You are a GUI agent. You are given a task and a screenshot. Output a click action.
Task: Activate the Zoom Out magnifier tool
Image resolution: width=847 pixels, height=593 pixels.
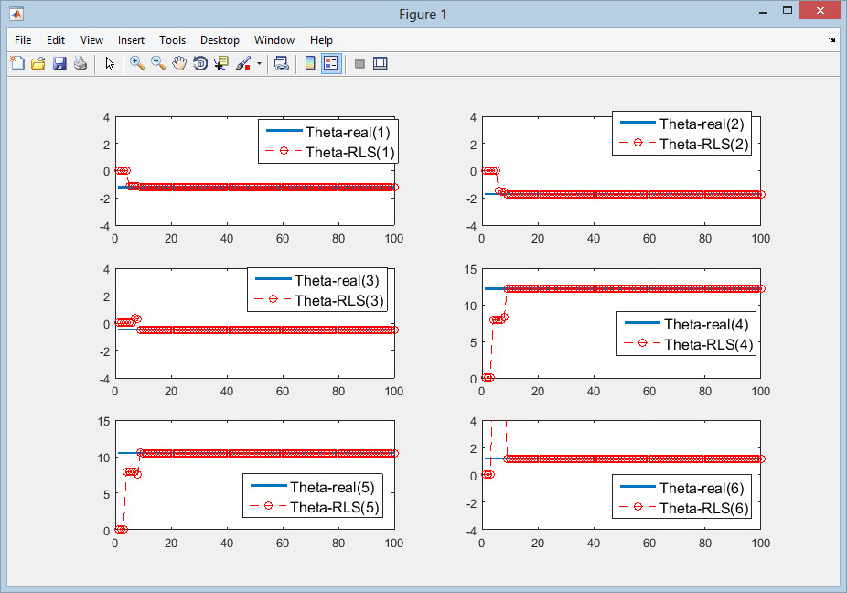tap(158, 63)
